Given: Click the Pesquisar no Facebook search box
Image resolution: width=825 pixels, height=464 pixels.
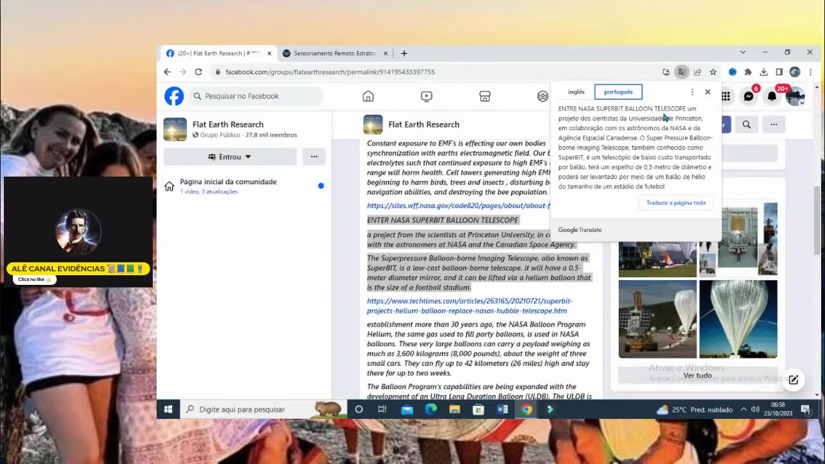Looking at the screenshot, I should point(255,96).
